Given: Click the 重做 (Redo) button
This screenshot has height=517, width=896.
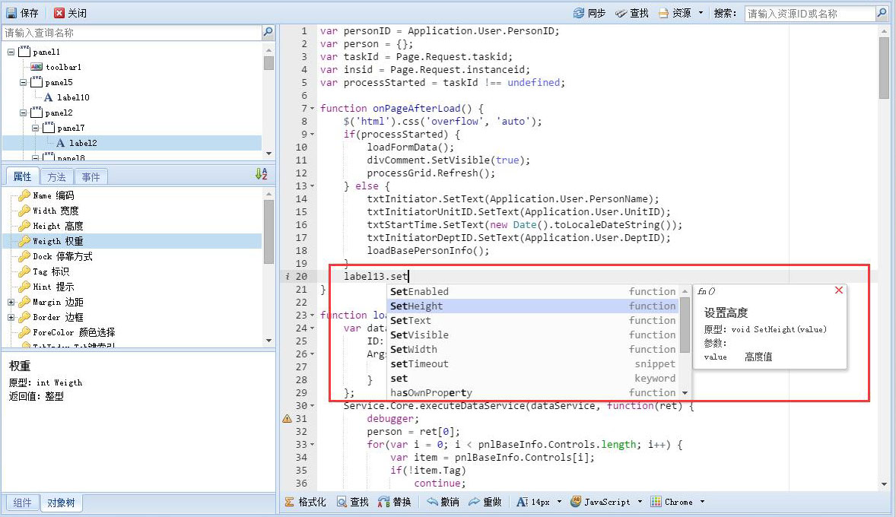Looking at the screenshot, I should tap(485, 502).
